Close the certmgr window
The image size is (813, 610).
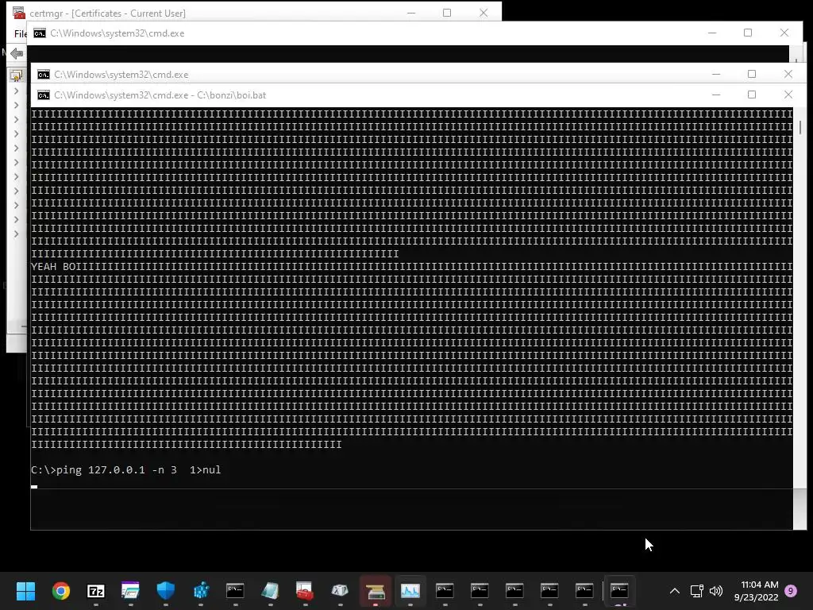[x=484, y=13]
